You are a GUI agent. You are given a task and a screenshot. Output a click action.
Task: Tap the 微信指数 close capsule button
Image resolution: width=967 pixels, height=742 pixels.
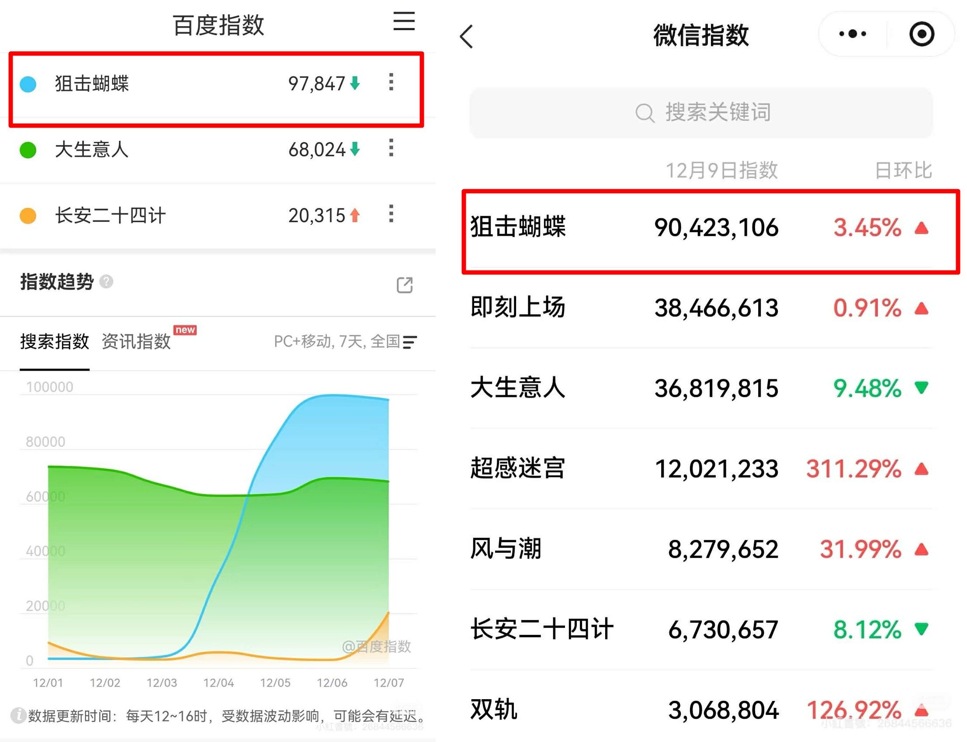tap(922, 33)
